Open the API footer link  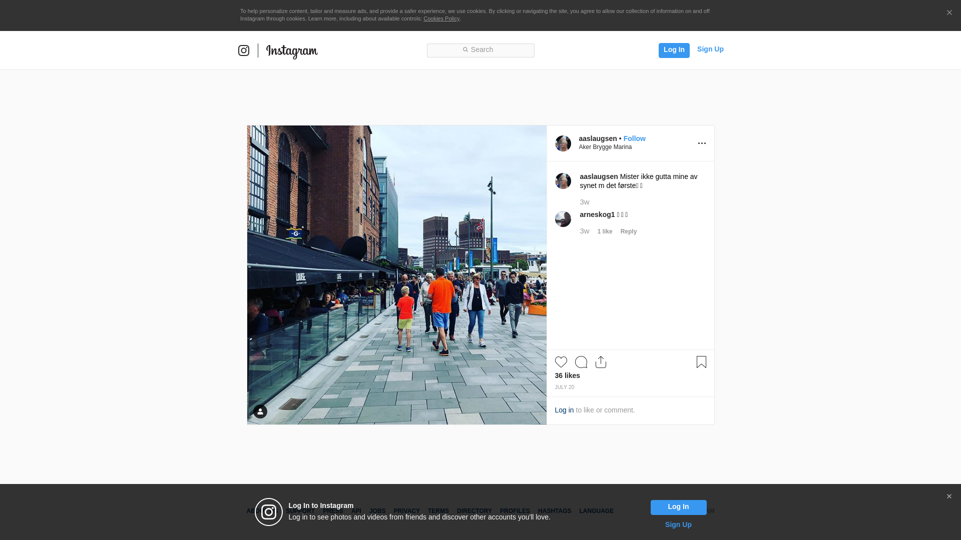click(x=356, y=511)
